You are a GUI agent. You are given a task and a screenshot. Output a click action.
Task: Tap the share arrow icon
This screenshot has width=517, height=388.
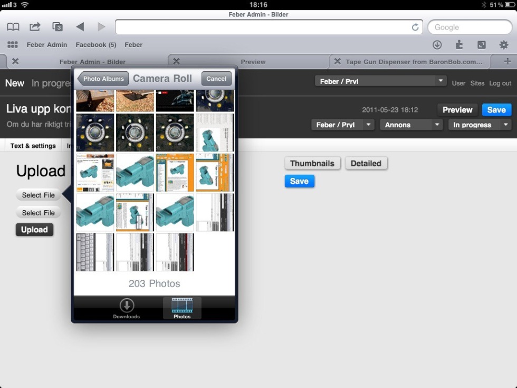35,27
